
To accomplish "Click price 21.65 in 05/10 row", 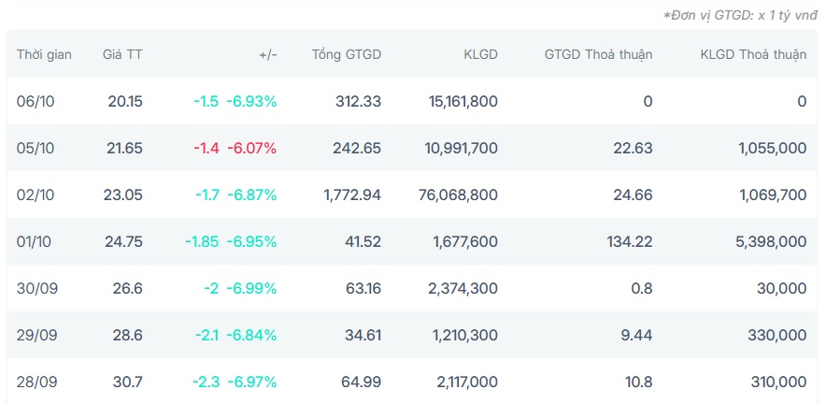I will [124, 148].
